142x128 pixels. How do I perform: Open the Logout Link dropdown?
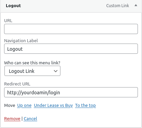(x=32, y=71)
